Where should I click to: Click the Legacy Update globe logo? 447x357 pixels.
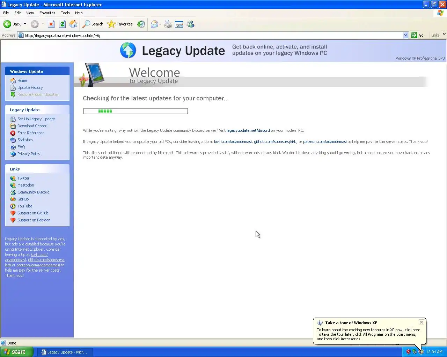coord(128,51)
